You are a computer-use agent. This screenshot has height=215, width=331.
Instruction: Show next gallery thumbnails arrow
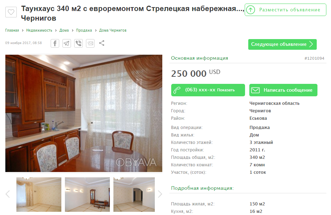tap(160, 194)
